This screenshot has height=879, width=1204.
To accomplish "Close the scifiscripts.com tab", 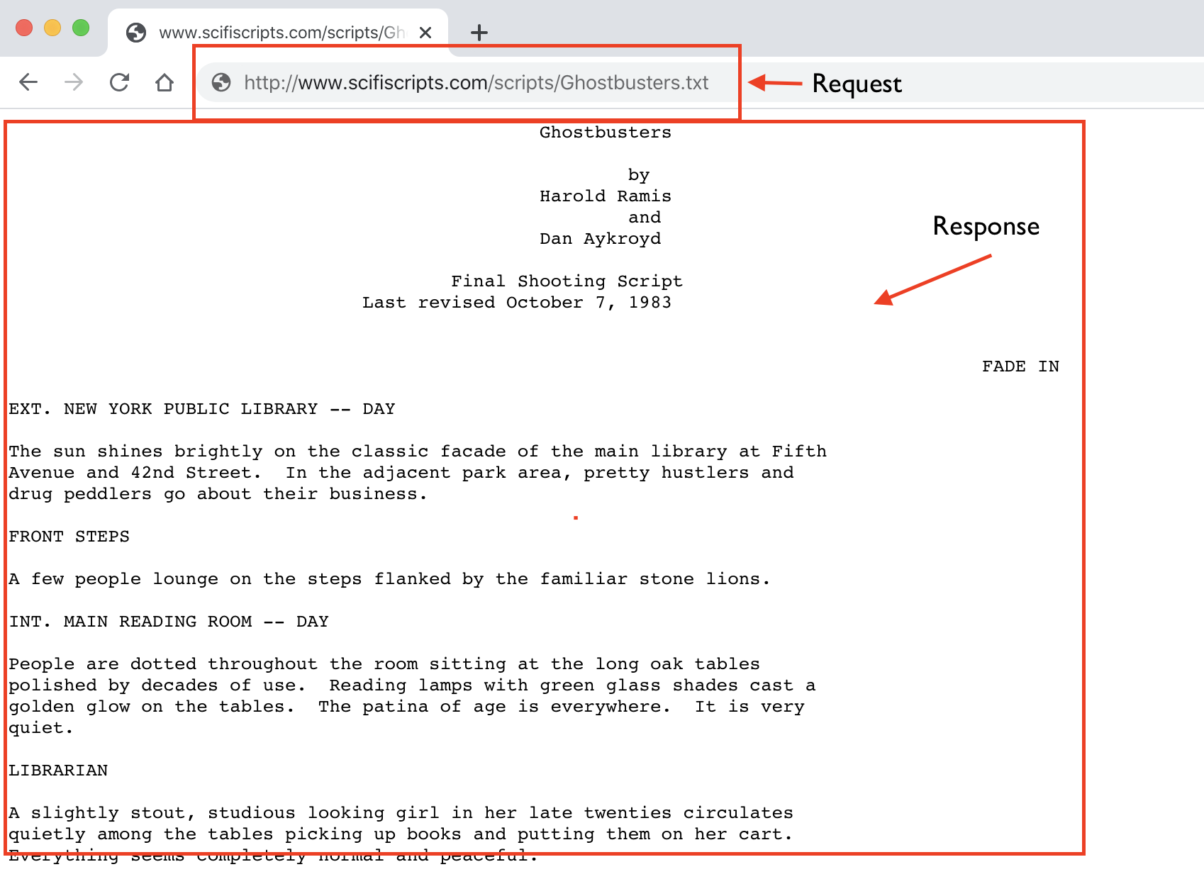I will (425, 33).
